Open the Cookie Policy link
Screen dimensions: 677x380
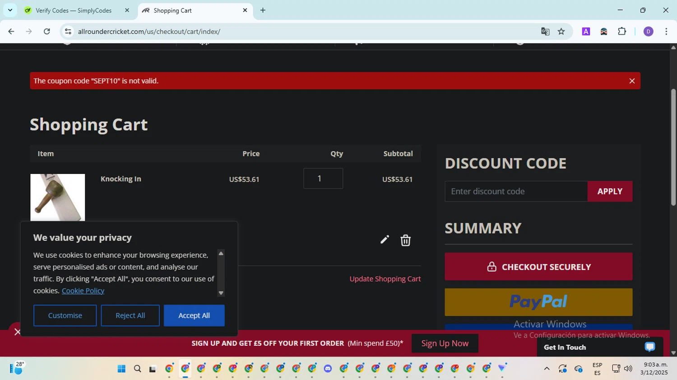(x=83, y=291)
